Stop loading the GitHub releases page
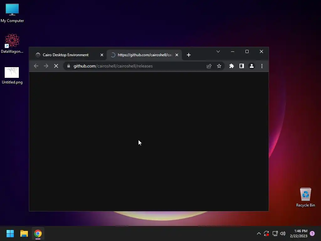 click(56, 66)
